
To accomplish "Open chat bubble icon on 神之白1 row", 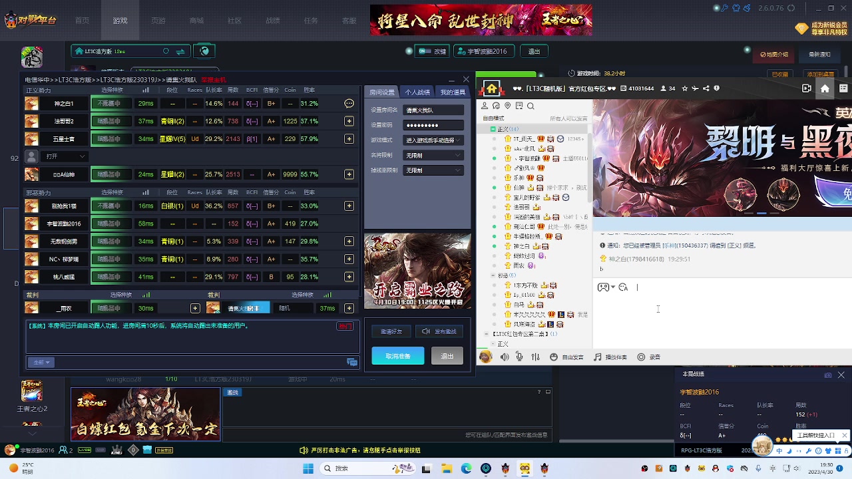I will 349,103.
